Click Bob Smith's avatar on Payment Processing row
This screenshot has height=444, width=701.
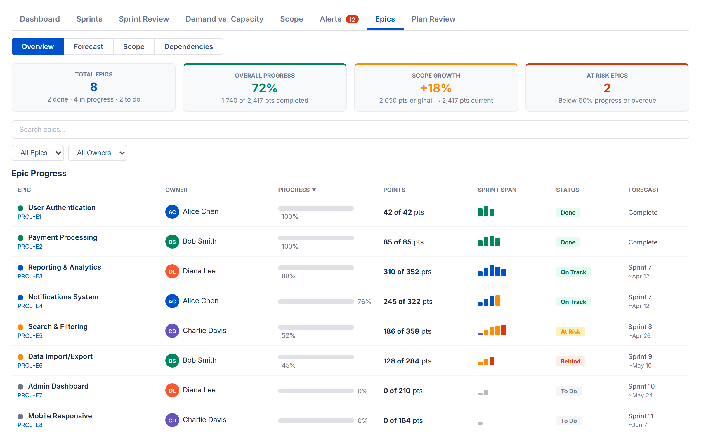point(172,242)
